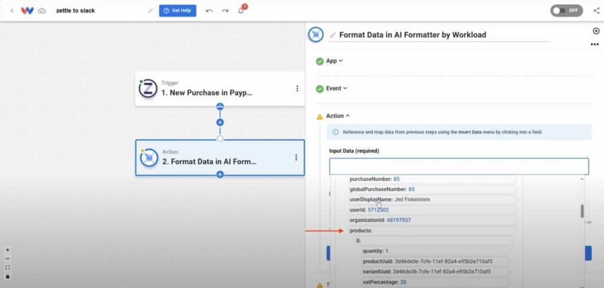
Task: Click the 'zettle to slack' workflow title
Action: [x=75, y=11]
